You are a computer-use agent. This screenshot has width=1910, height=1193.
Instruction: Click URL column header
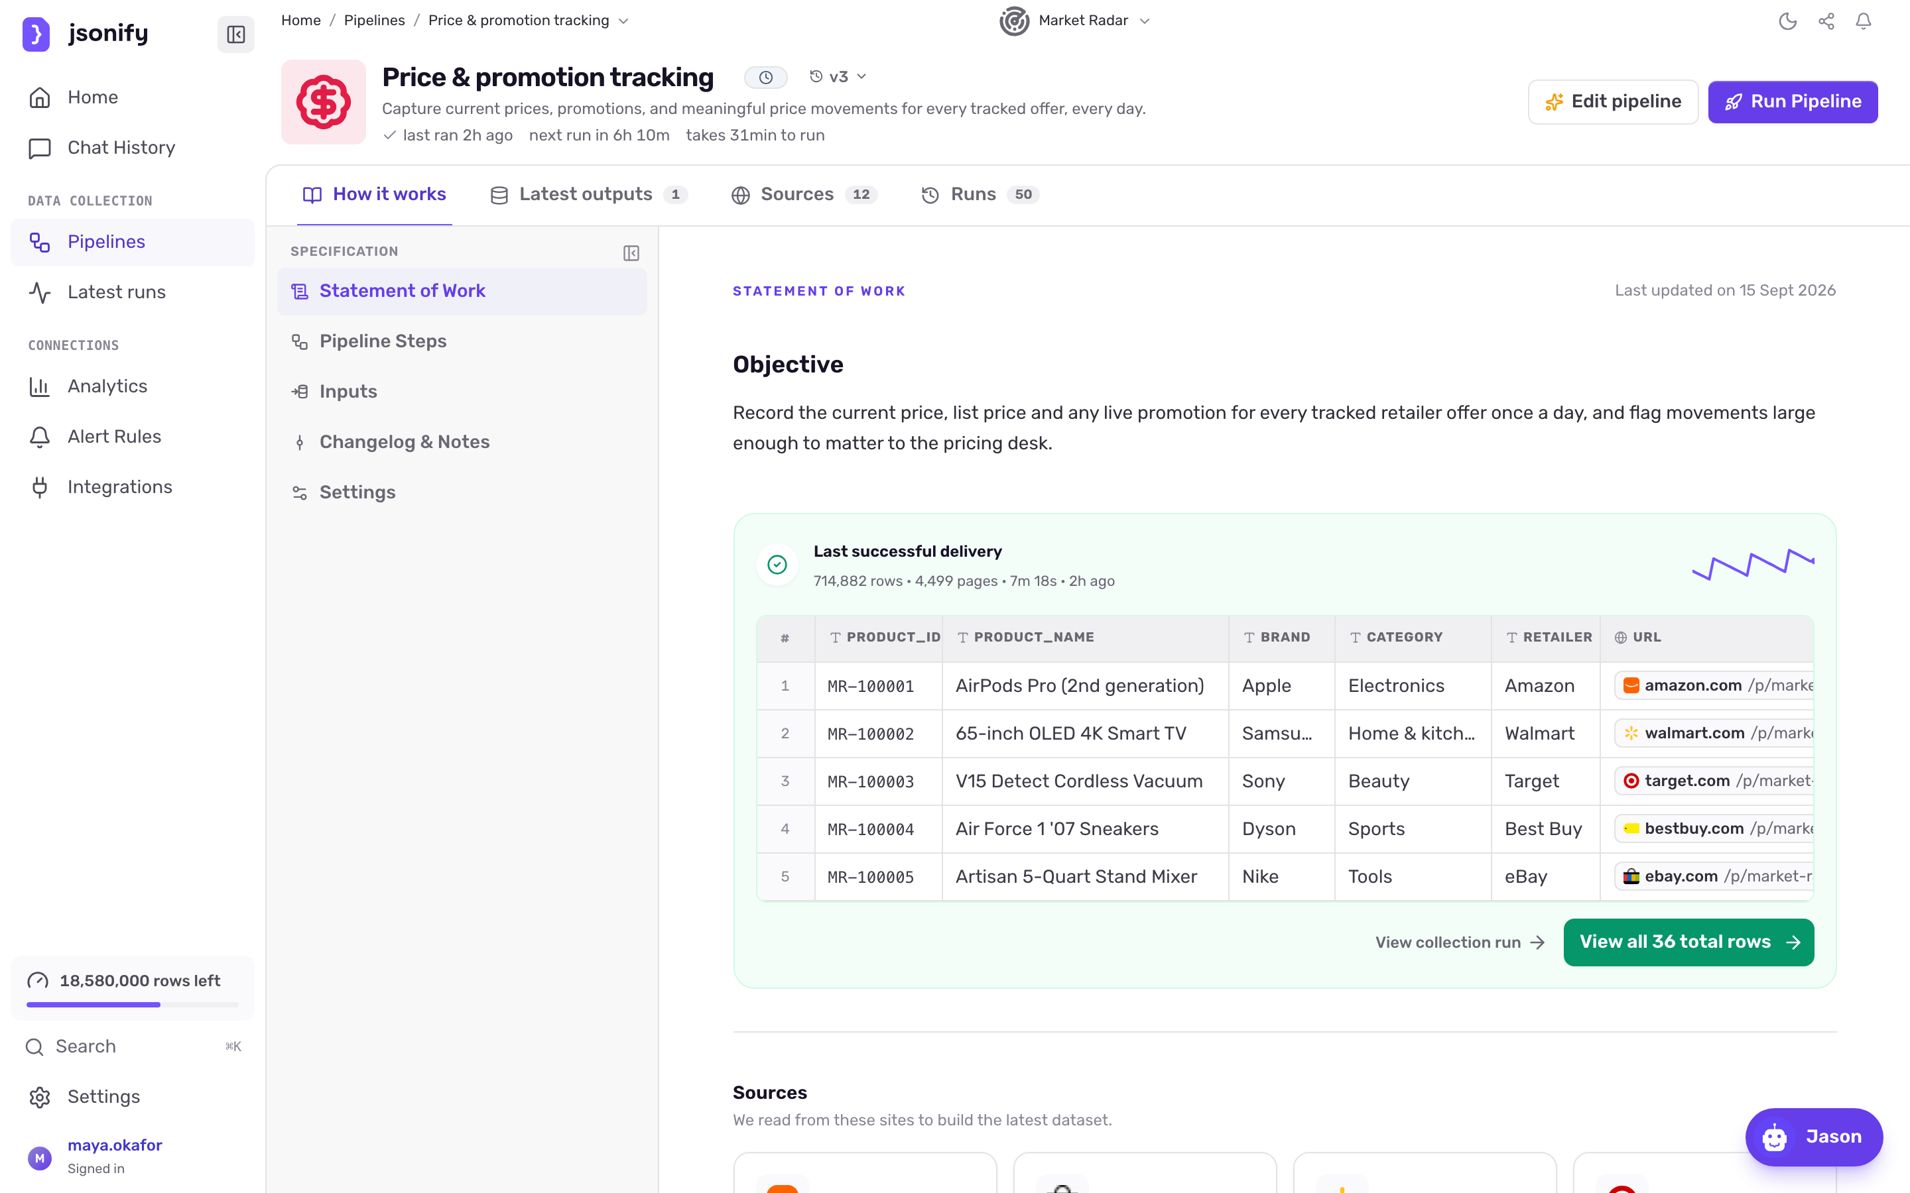[x=1706, y=638]
